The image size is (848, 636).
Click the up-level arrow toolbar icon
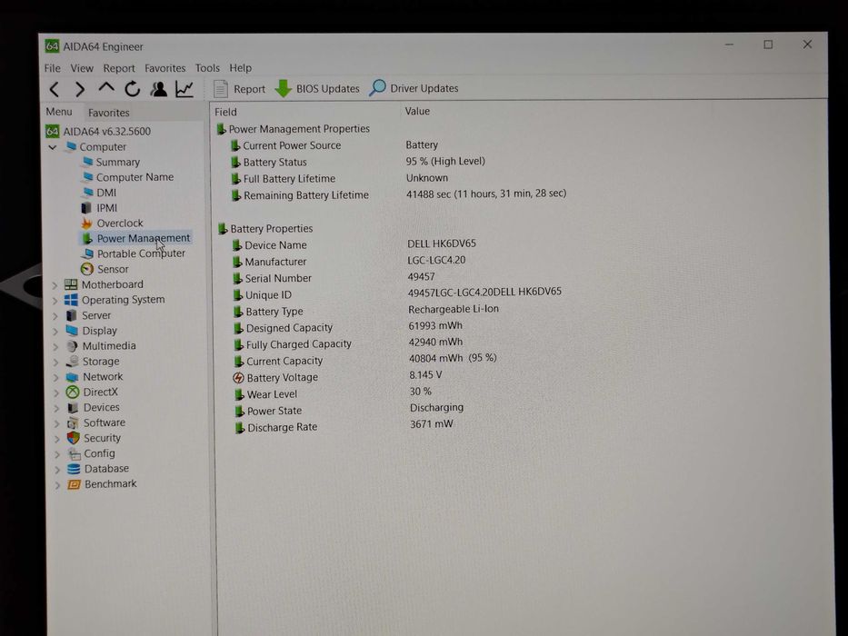pos(106,87)
